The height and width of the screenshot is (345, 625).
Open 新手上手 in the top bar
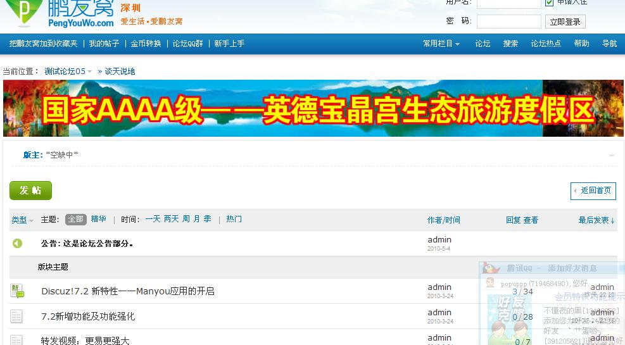pyautogui.click(x=229, y=44)
